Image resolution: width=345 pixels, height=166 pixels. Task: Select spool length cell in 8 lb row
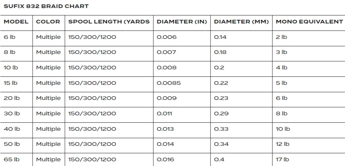click(x=92, y=52)
